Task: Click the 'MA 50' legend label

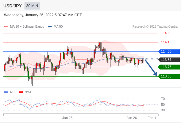Action: (58, 27)
